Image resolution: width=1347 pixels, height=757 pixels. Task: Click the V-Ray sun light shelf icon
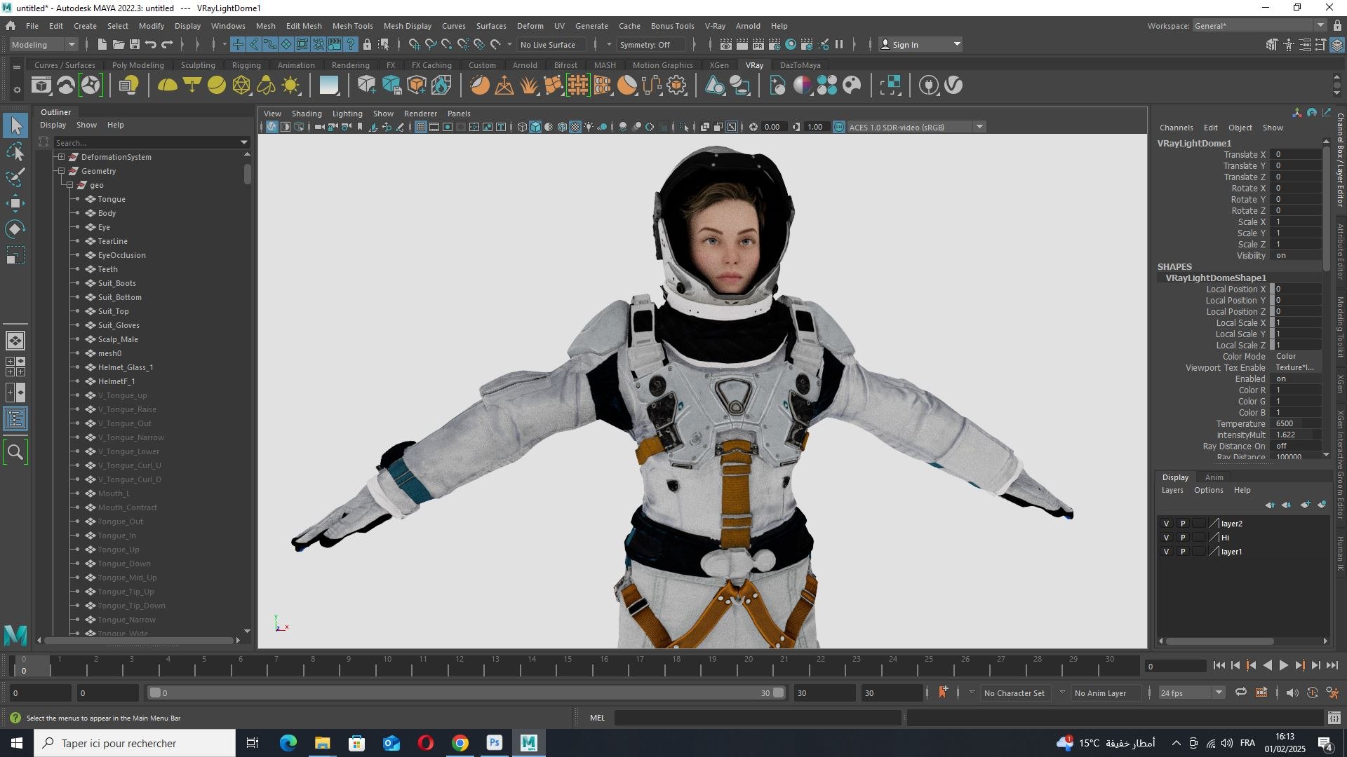click(x=290, y=86)
